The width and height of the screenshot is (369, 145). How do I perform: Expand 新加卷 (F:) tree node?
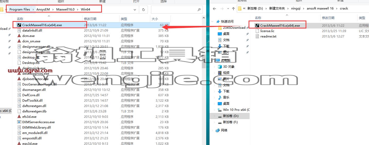click(215, 122)
